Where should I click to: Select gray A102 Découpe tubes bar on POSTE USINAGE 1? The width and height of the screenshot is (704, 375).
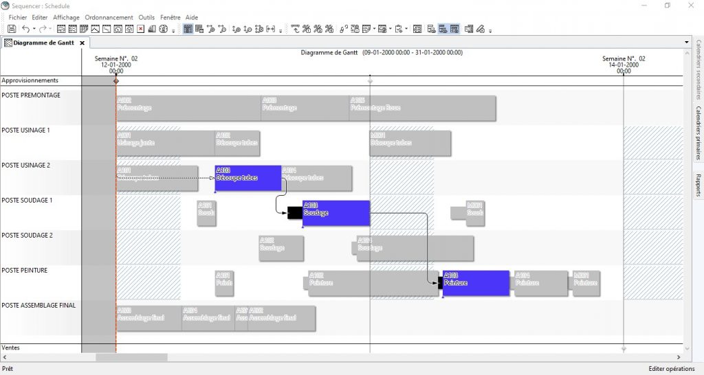pos(237,143)
